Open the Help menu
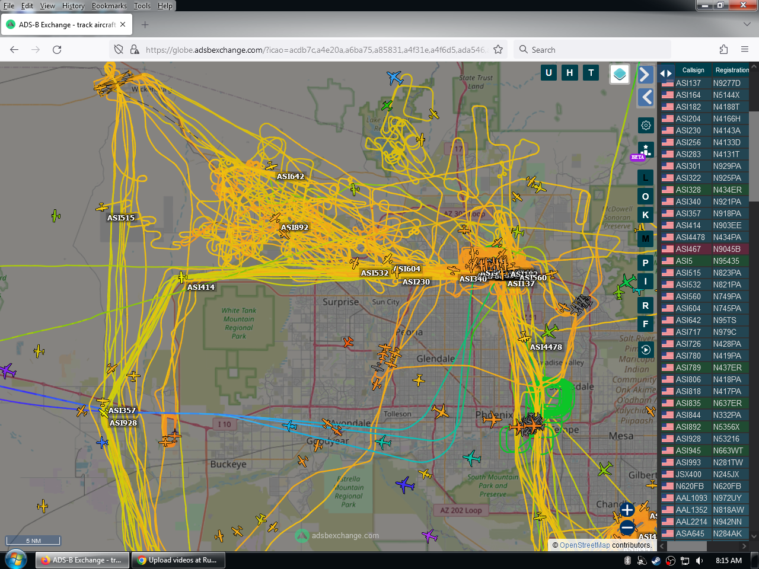 tap(165, 6)
